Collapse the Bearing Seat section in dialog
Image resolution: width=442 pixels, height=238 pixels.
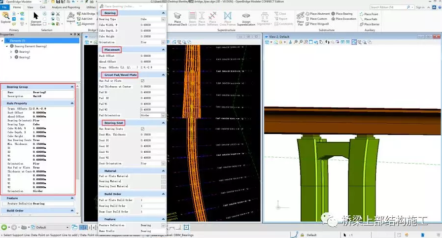163,123
